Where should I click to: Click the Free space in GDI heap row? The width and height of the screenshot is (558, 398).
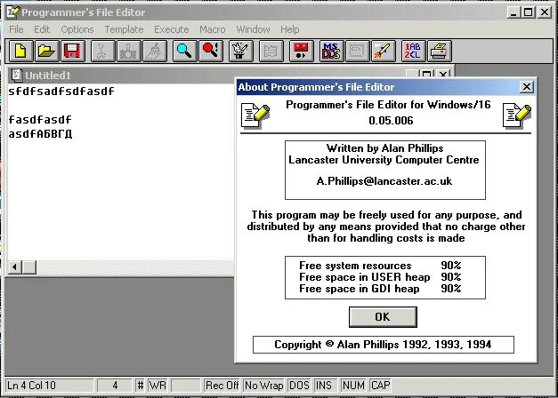click(x=380, y=288)
